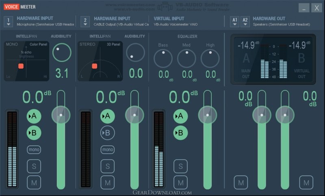325x196 pixels.
Task: Click the Bass equalizer knob
Action: [x=163, y=58]
